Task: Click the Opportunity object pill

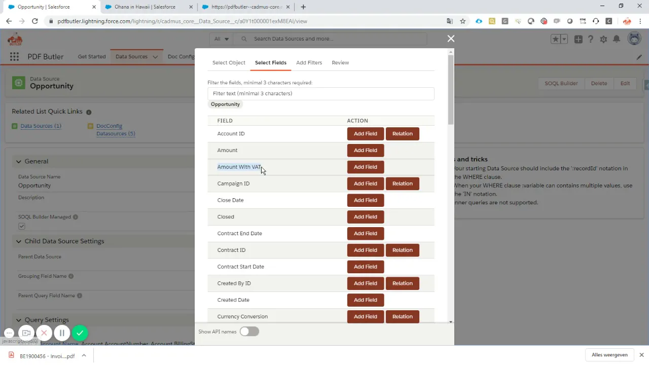Action: pyautogui.click(x=225, y=104)
